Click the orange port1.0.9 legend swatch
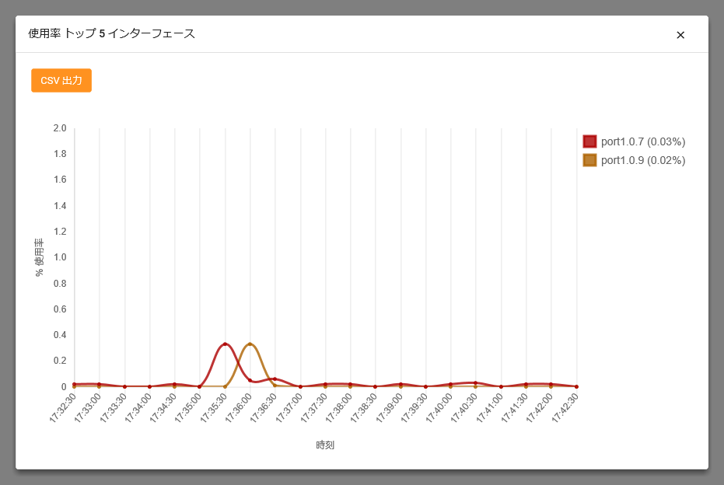Viewport: 724px width, 485px height. pyautogui.click(x=589, y=160)
